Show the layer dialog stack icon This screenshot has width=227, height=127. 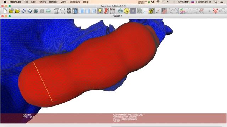pyautogui.click(x=42, y=11)
